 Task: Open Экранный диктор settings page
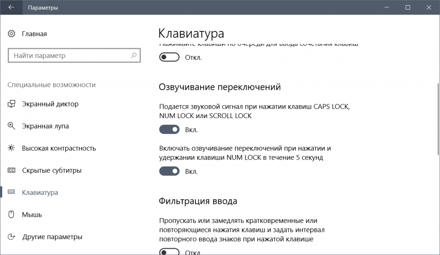50,104
